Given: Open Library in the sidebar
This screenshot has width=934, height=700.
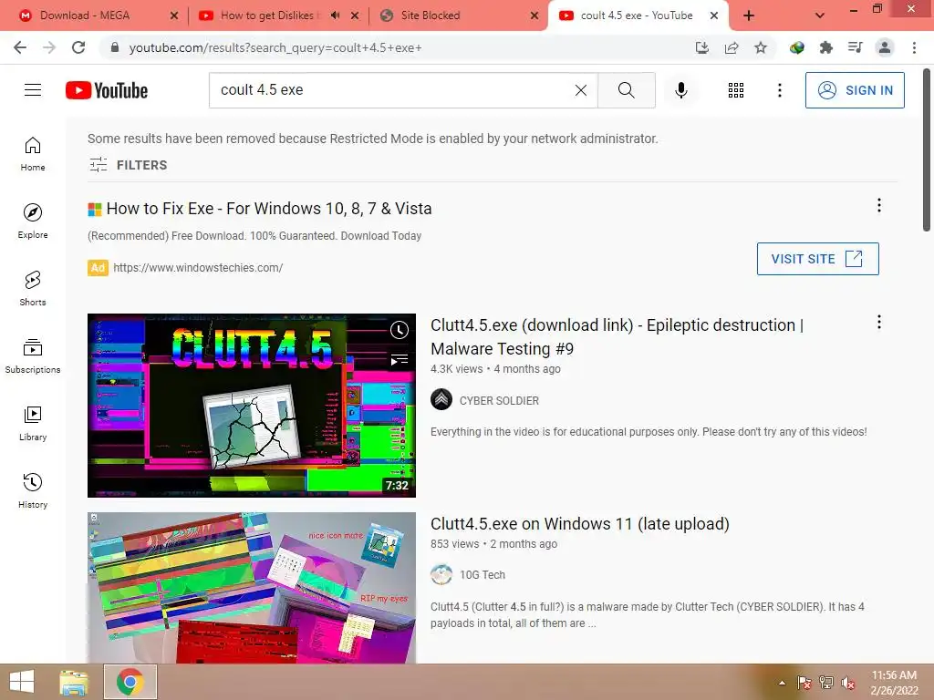Looking at the screenshot, I should coord(33,423).
